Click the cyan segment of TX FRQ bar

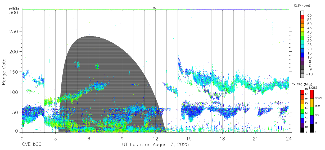303,115
